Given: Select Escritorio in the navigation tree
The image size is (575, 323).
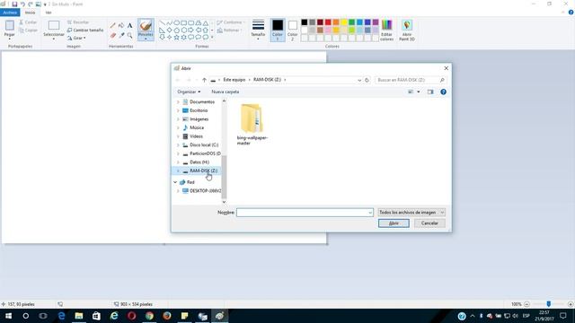Looking at the screenshot, I should pos(199,110).
